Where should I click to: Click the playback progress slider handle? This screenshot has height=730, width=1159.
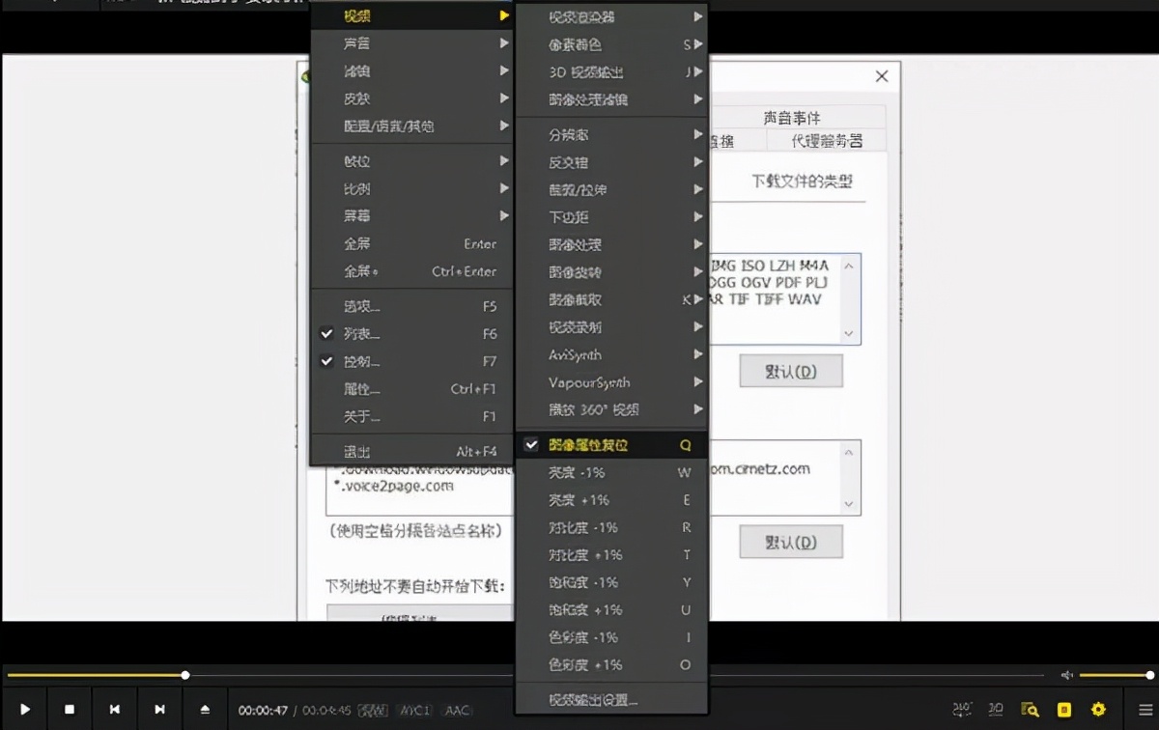click(184, 675)
